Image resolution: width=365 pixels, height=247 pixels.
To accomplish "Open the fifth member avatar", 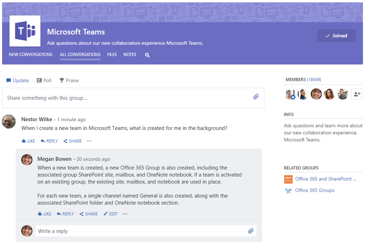I will pyautogui.click(x=342, y=94).
